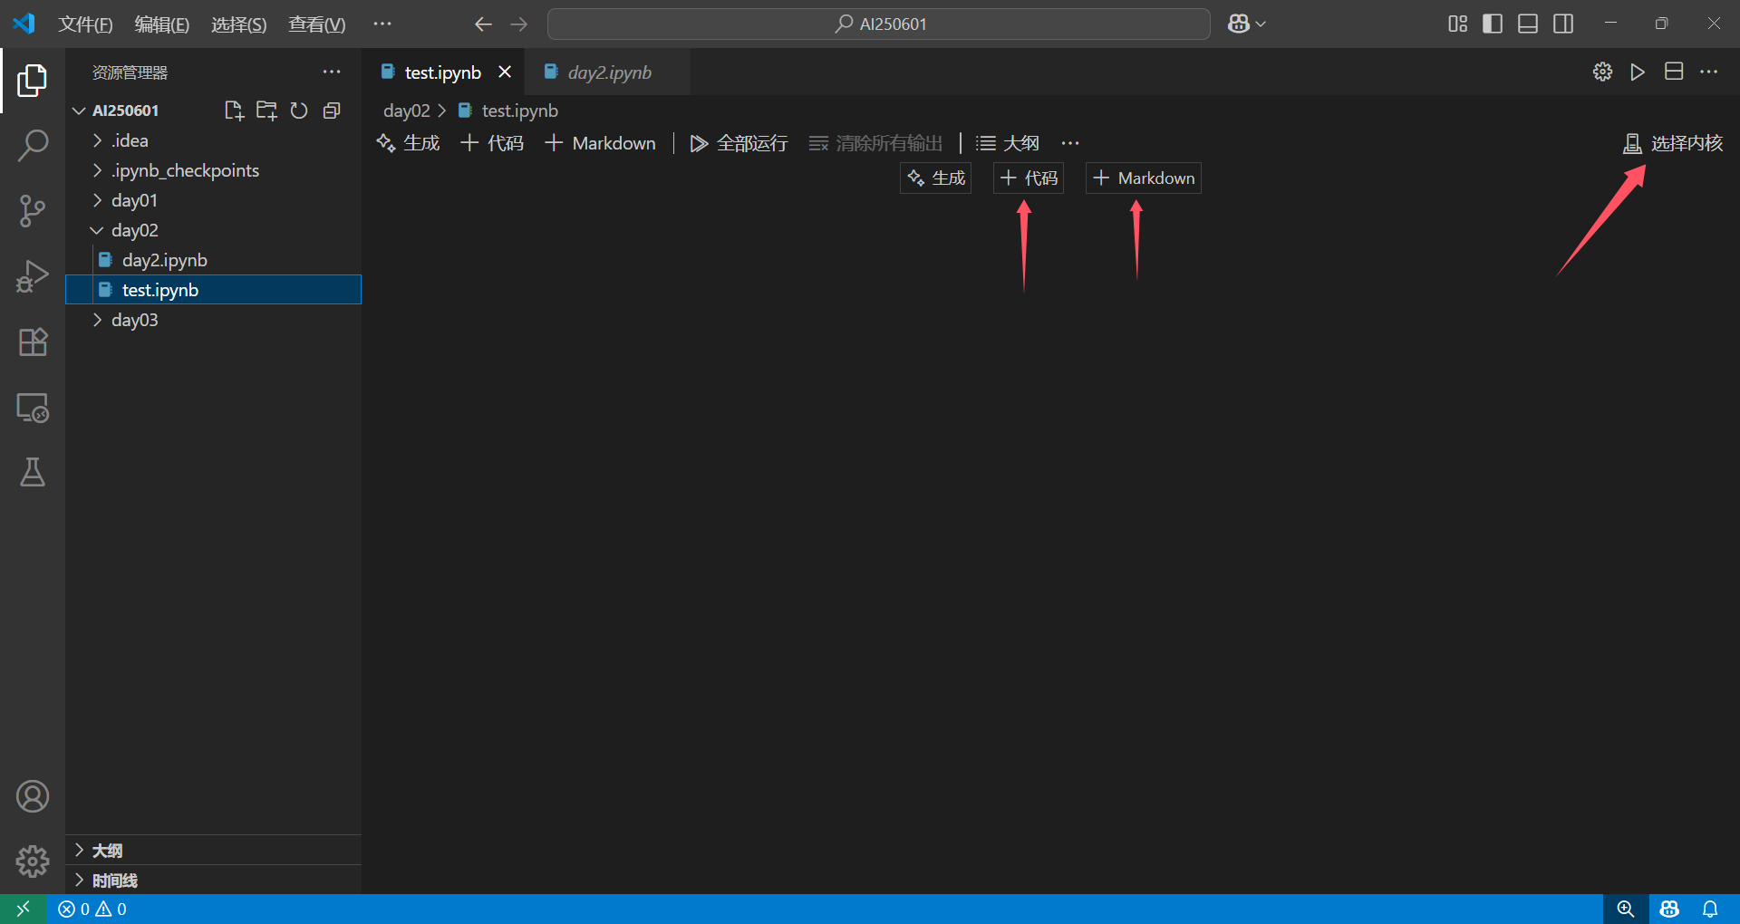1740x924 pixels.
Task: Open the Extensions view
Action: coord(33,342)
